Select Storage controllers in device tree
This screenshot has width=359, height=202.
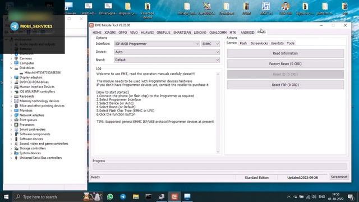[x=33, y=148]
